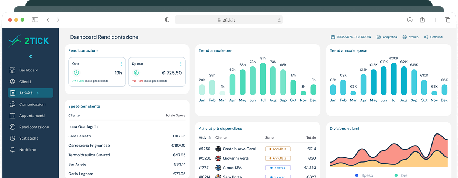Click the Clienti person icon
This screenshot has width=458, height=178.
tap(13, 81)
